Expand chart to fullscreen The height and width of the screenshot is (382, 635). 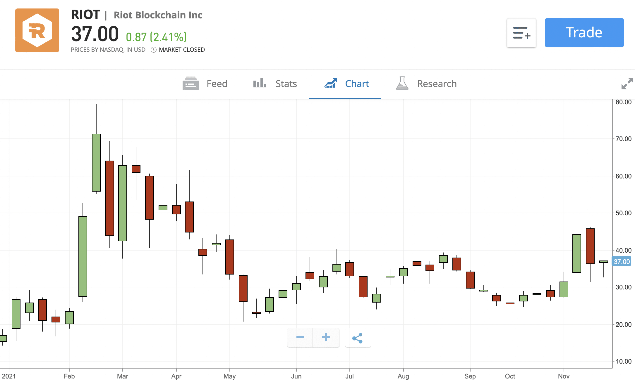point(627,84)
